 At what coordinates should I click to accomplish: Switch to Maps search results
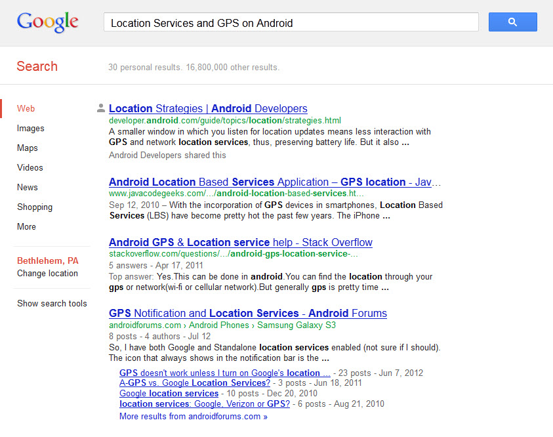pos(28,148)
